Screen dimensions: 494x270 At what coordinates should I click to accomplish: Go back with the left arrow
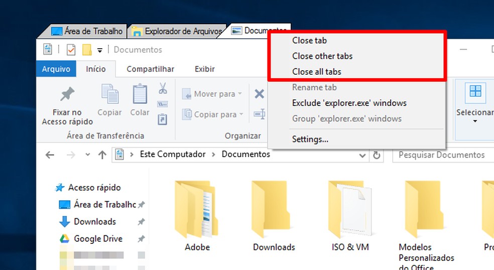(50, 155)
